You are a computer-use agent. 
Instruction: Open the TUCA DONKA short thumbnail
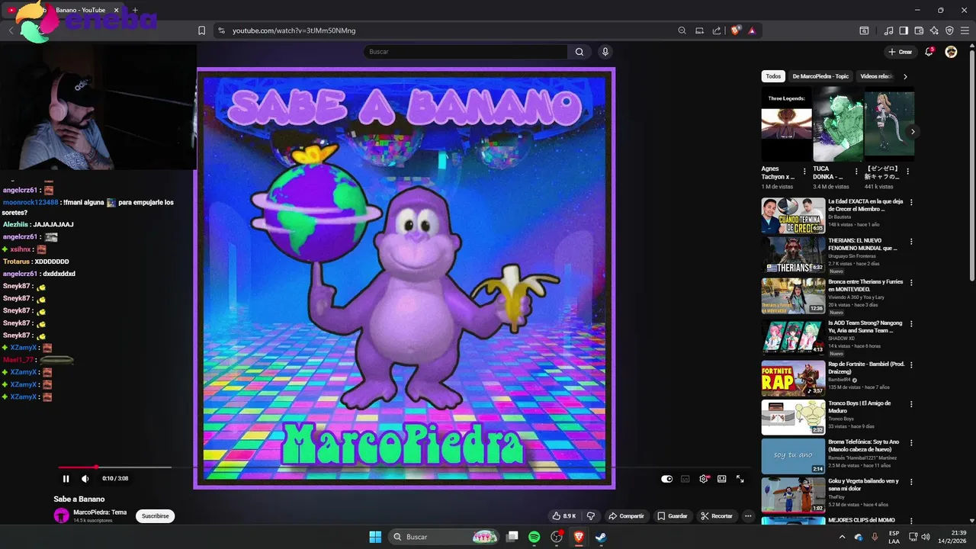click(x=838, y=124)
